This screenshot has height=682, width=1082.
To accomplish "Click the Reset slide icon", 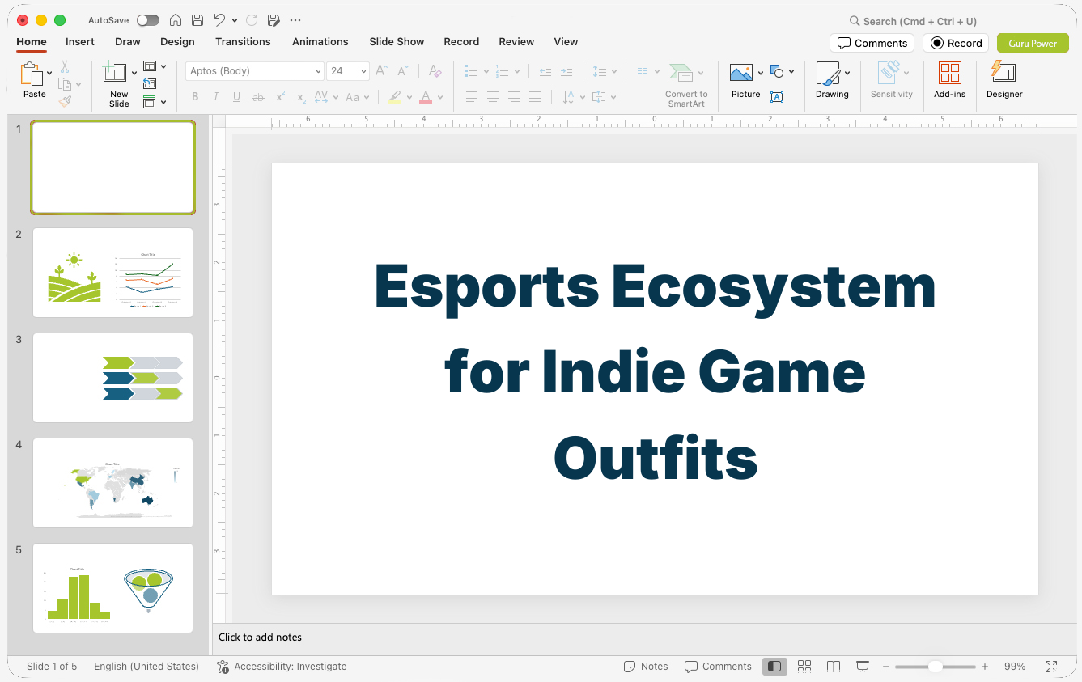I will click(x=150, y=83).
